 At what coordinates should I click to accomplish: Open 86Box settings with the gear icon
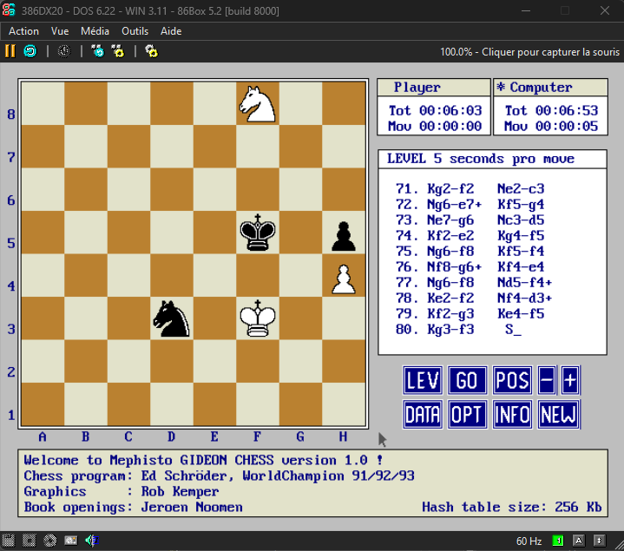pyautogui.click(x=151, y=51)
